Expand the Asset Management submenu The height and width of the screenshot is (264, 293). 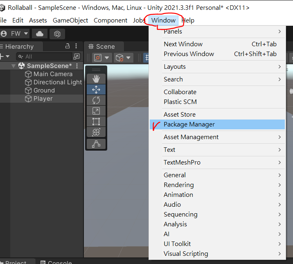tap(217, 137)
